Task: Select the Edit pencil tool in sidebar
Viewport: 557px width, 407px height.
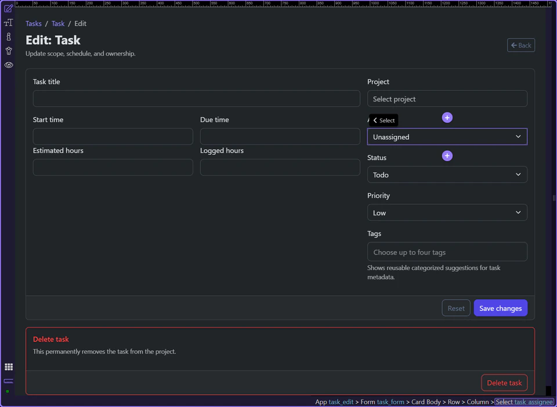Action: click(x=8, y=9)
